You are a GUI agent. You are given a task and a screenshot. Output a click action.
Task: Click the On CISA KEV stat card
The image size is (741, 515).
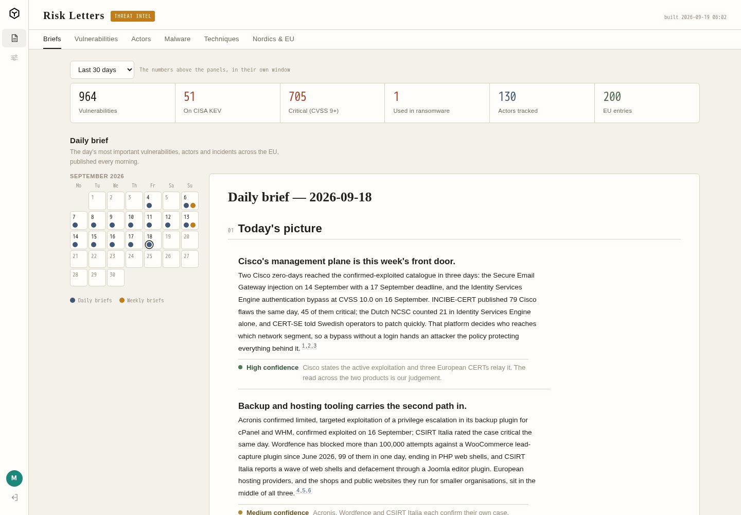tap(227, 103)
